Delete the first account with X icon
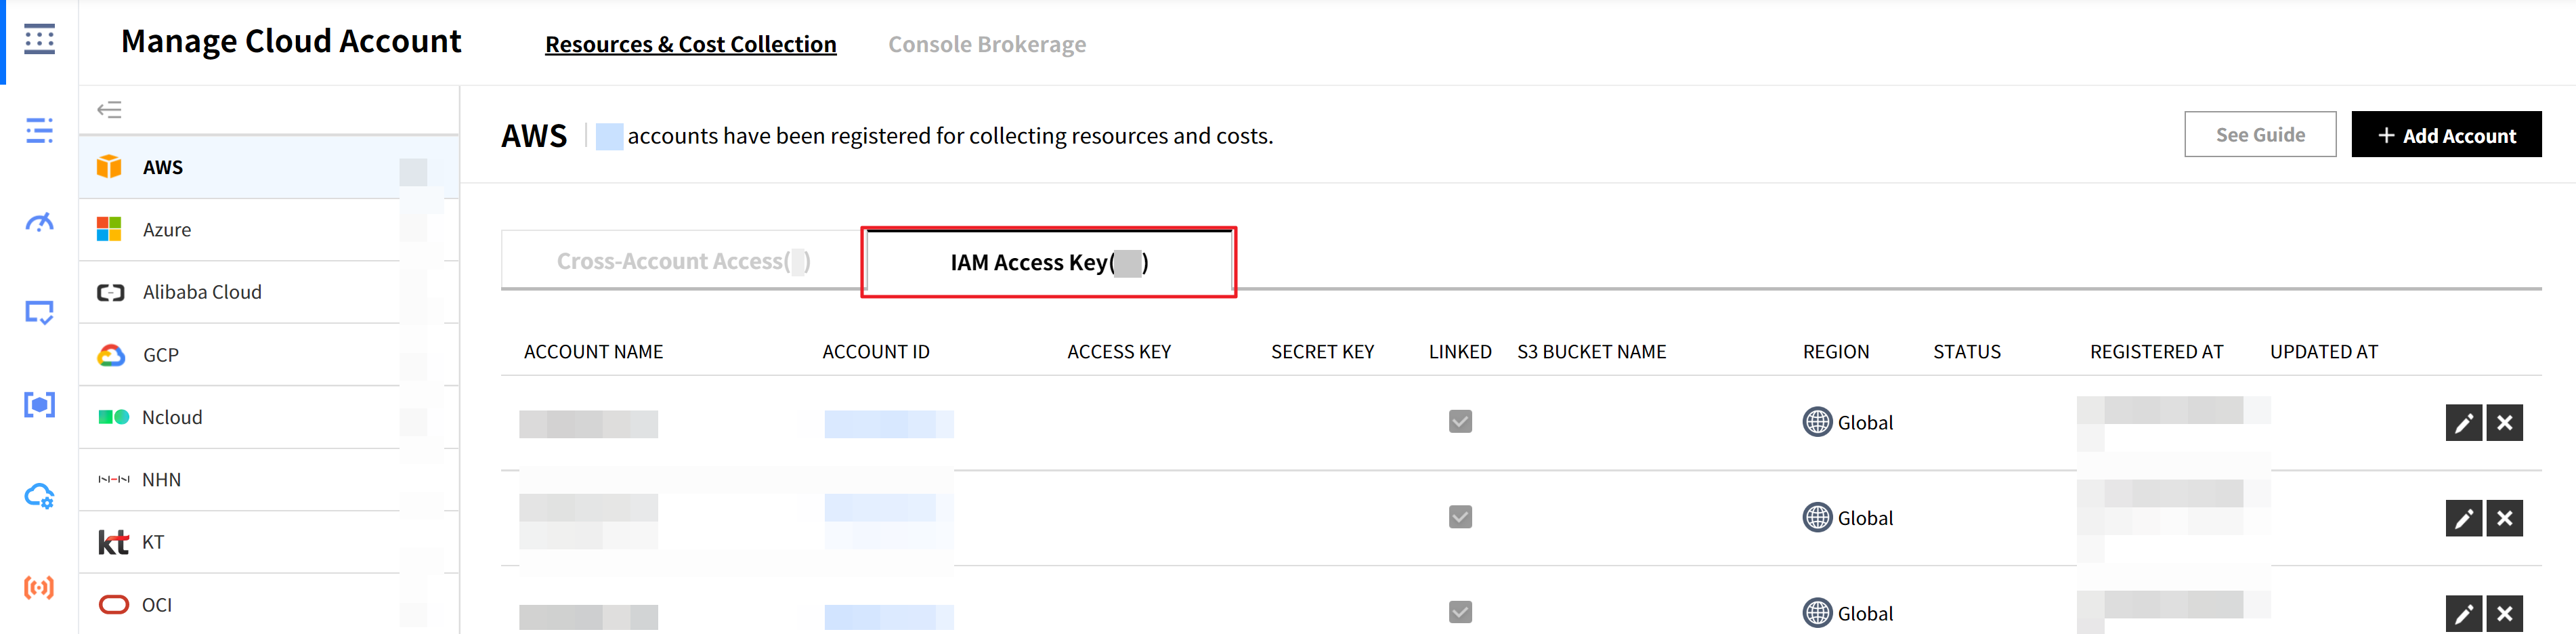This screenshot has height=634, width=2576. (x=2504, y=423)
